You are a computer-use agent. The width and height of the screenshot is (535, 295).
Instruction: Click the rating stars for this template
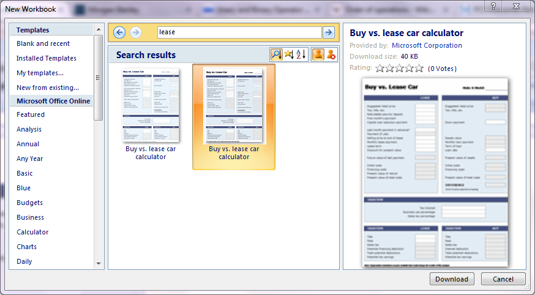(399, 69)
